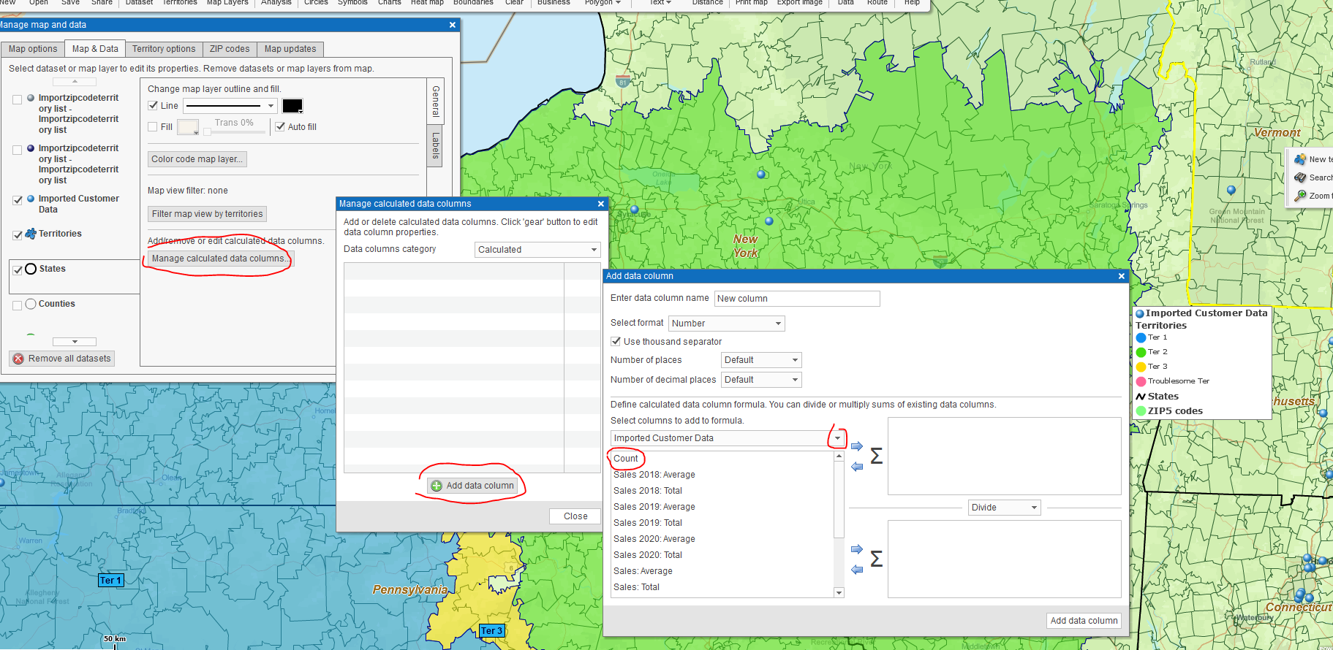
Task: Click Add data column with green plus
Action: (x=472, y=486)
